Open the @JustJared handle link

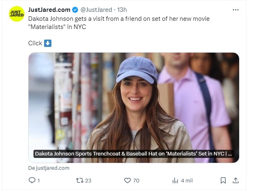coord(96,10)
